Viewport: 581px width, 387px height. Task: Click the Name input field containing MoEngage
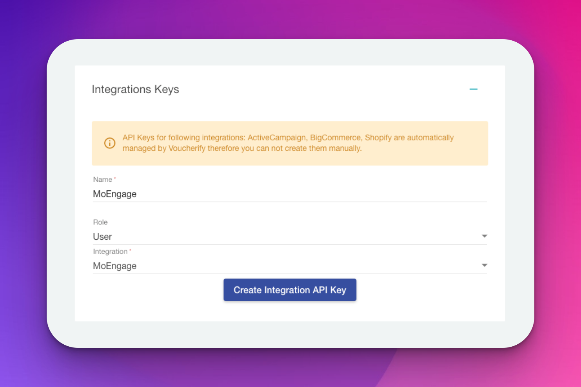[x=290, y=194]
